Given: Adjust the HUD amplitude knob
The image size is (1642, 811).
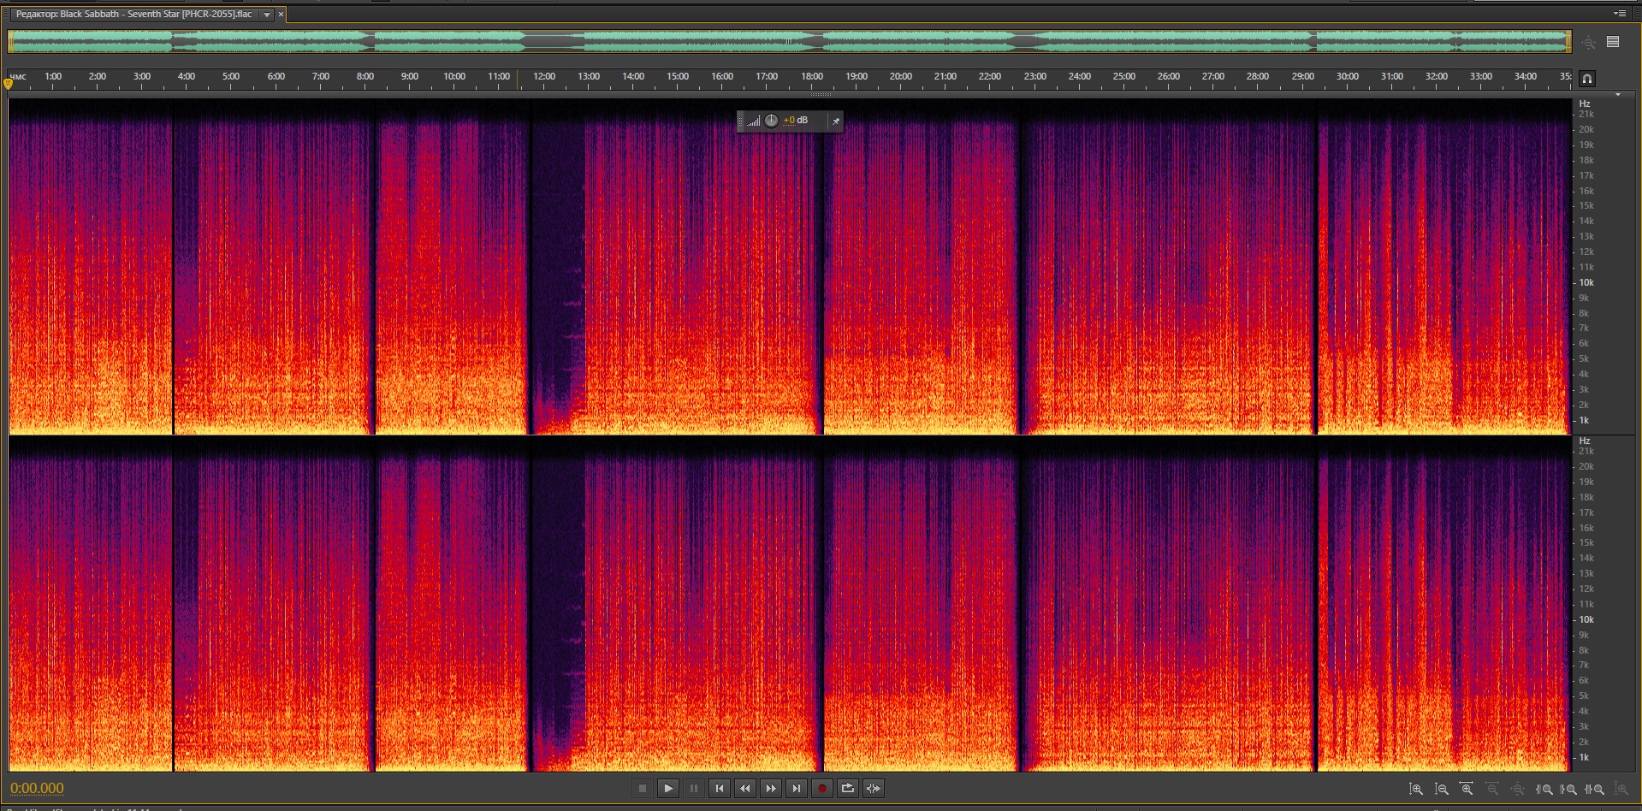Looking at the screenshot, I should click(x=771, y=121).
